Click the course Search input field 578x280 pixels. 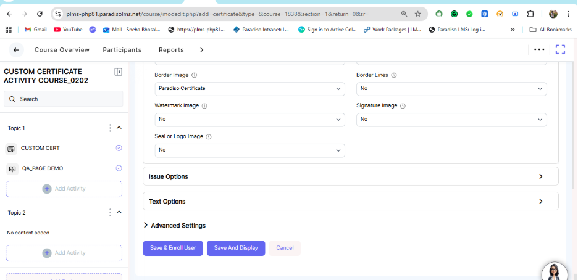point(64,99)
